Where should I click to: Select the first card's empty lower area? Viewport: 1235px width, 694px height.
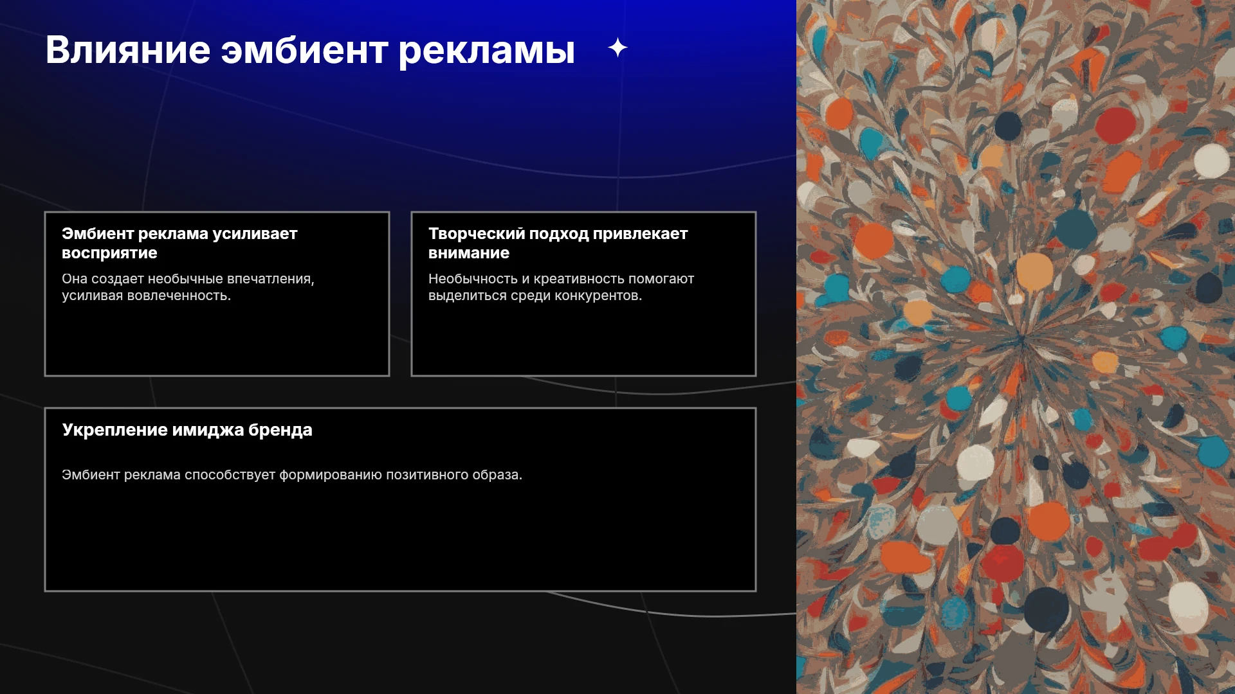click(217, 341)
